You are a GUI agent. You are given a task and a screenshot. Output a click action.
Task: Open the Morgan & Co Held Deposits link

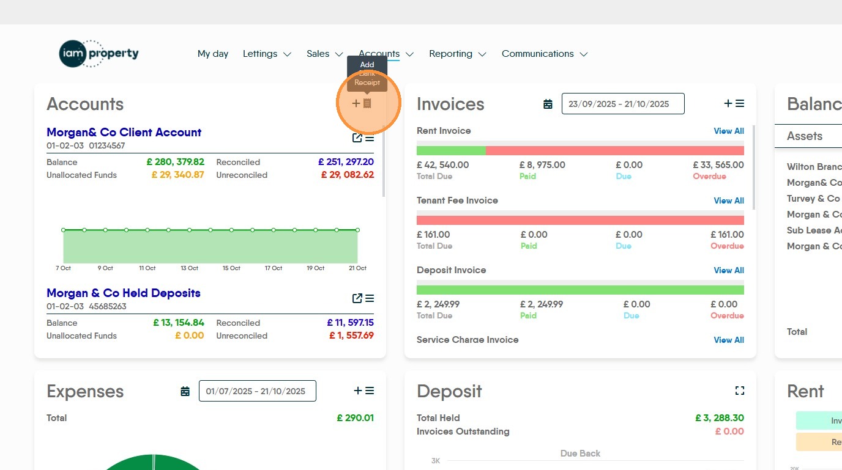(x=124, y=293)
